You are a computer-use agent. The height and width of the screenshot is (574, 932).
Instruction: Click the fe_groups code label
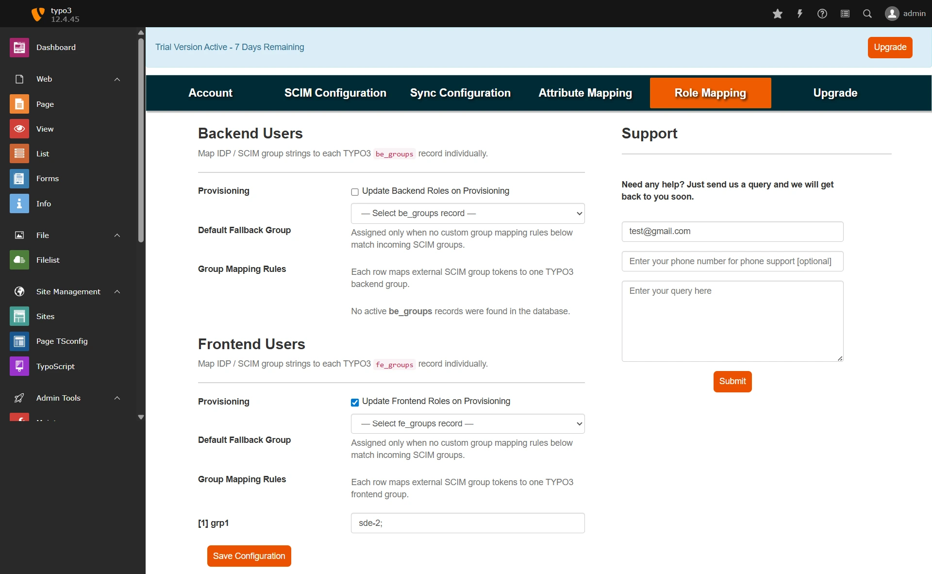394,365
